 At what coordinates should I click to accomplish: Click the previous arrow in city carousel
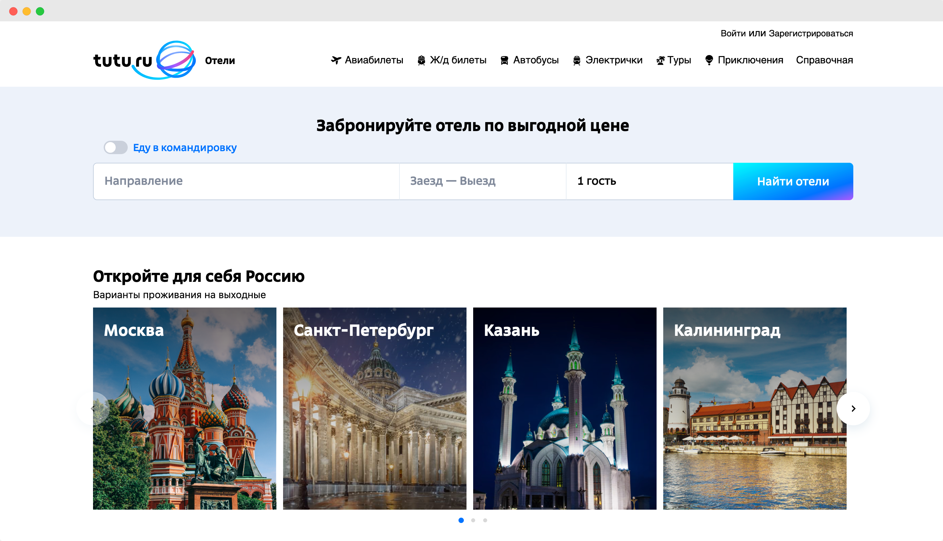click(x=93, y=408)
